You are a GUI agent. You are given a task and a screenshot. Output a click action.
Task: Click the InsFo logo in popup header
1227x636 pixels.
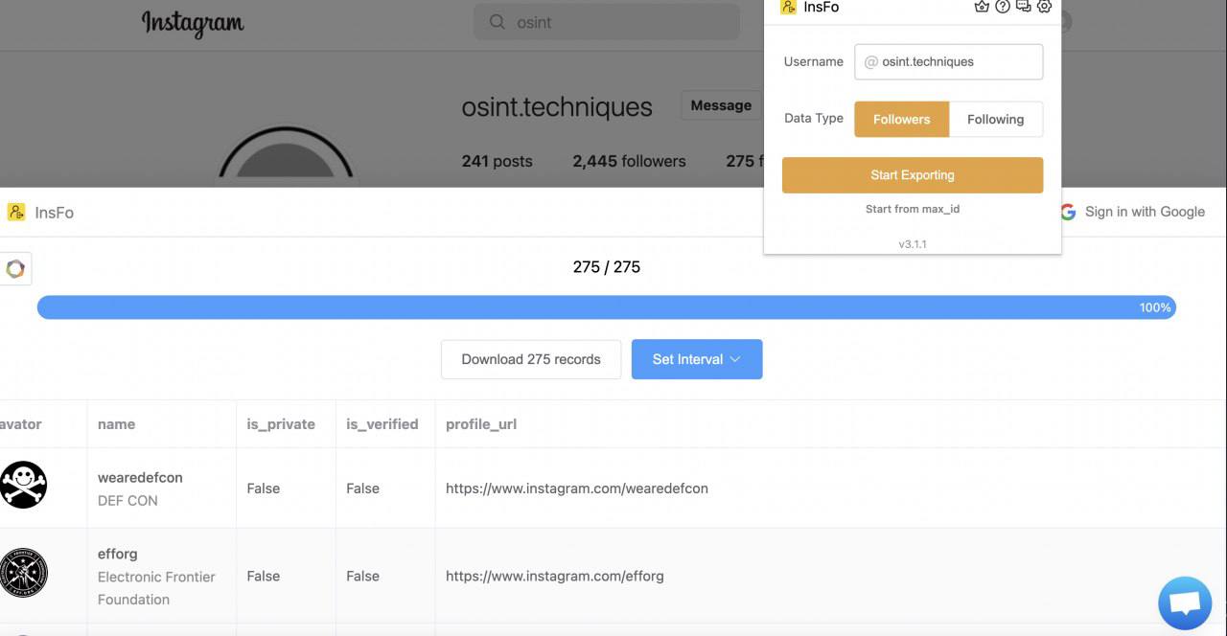coord(789,7)
